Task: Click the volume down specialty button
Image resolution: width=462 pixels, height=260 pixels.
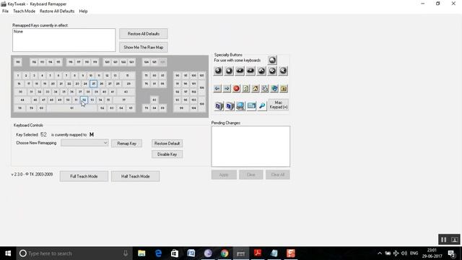Action: tap(272, 71)
